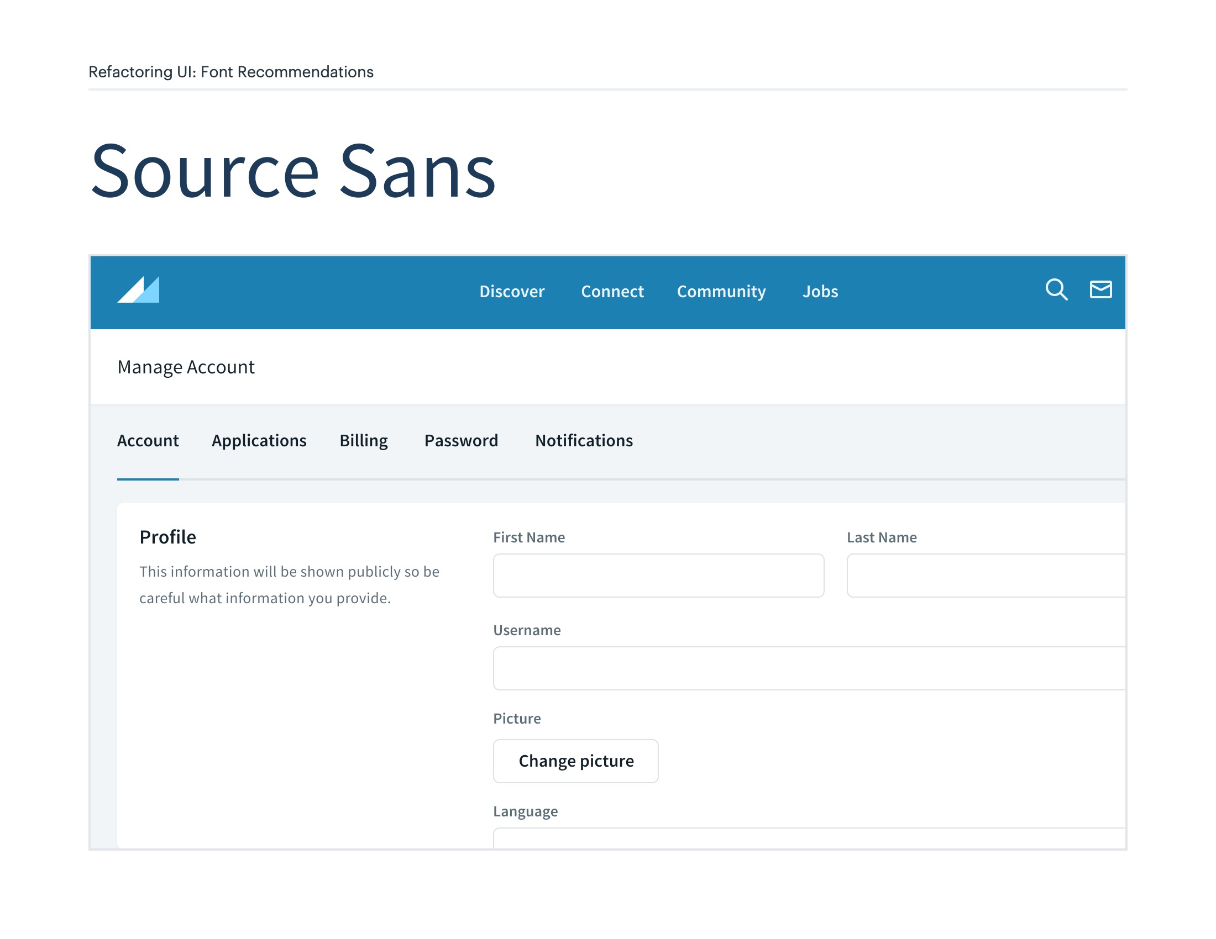Switch to the Password tab

pos(461,441)
